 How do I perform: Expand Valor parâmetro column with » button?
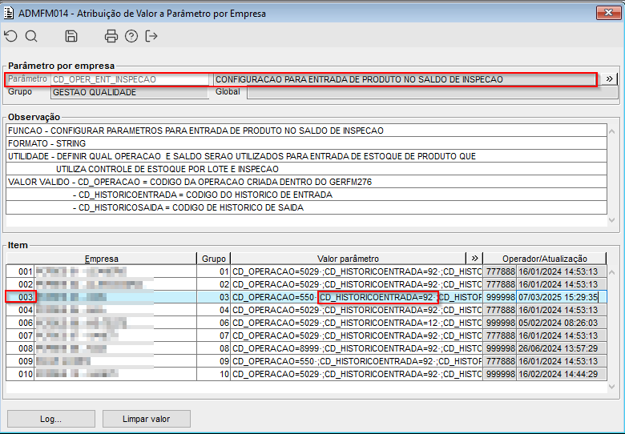click(474, 258)
